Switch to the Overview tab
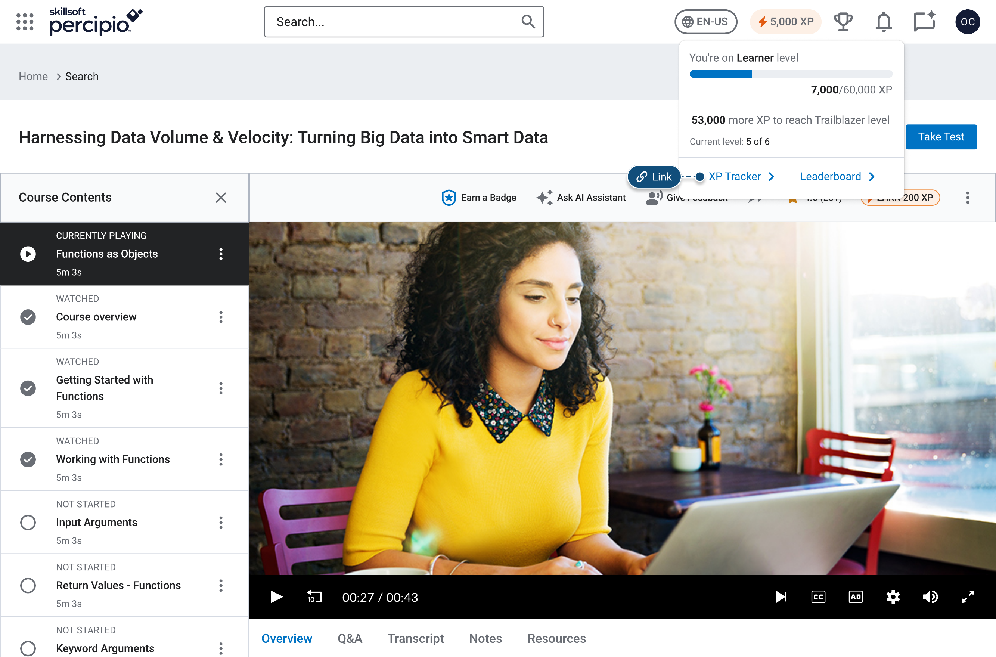996x657 pixels. pos(287,638)
